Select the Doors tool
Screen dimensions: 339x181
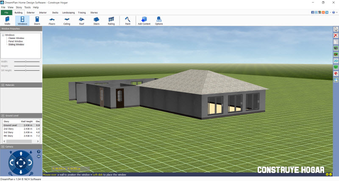tap(37, 21)
